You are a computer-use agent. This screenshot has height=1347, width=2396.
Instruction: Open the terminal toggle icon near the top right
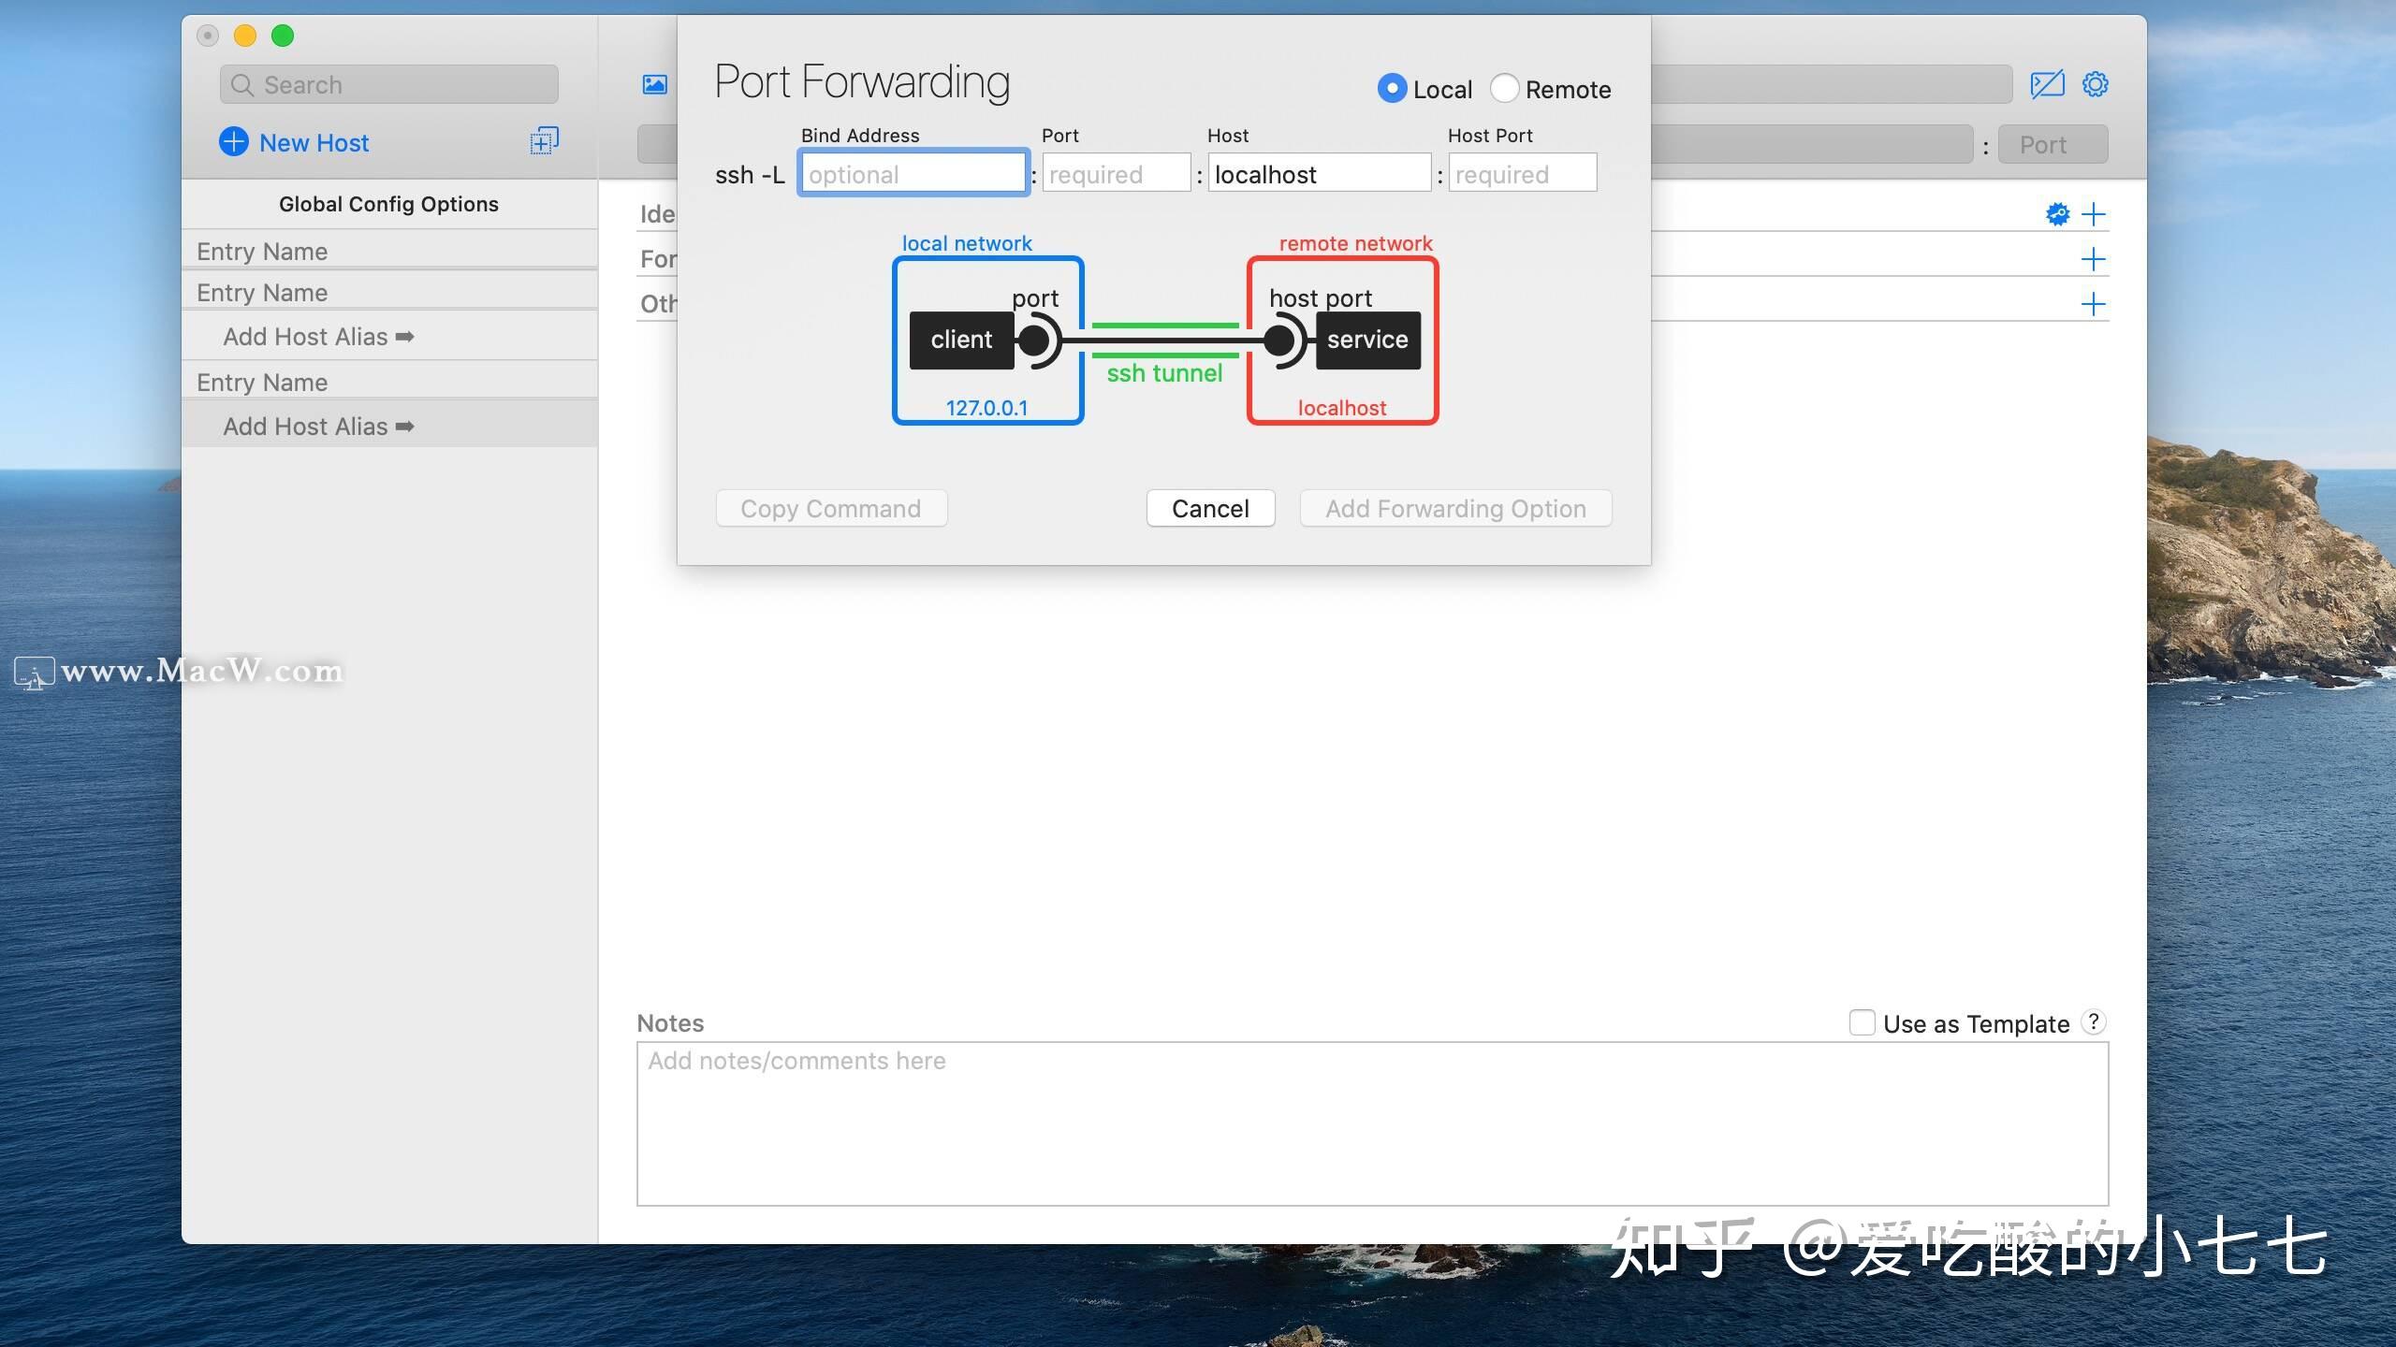[2048, 83]
